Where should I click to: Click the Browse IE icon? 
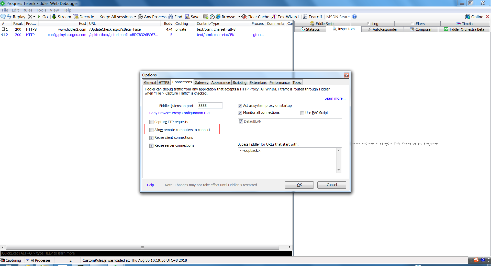tap(218, 17)
